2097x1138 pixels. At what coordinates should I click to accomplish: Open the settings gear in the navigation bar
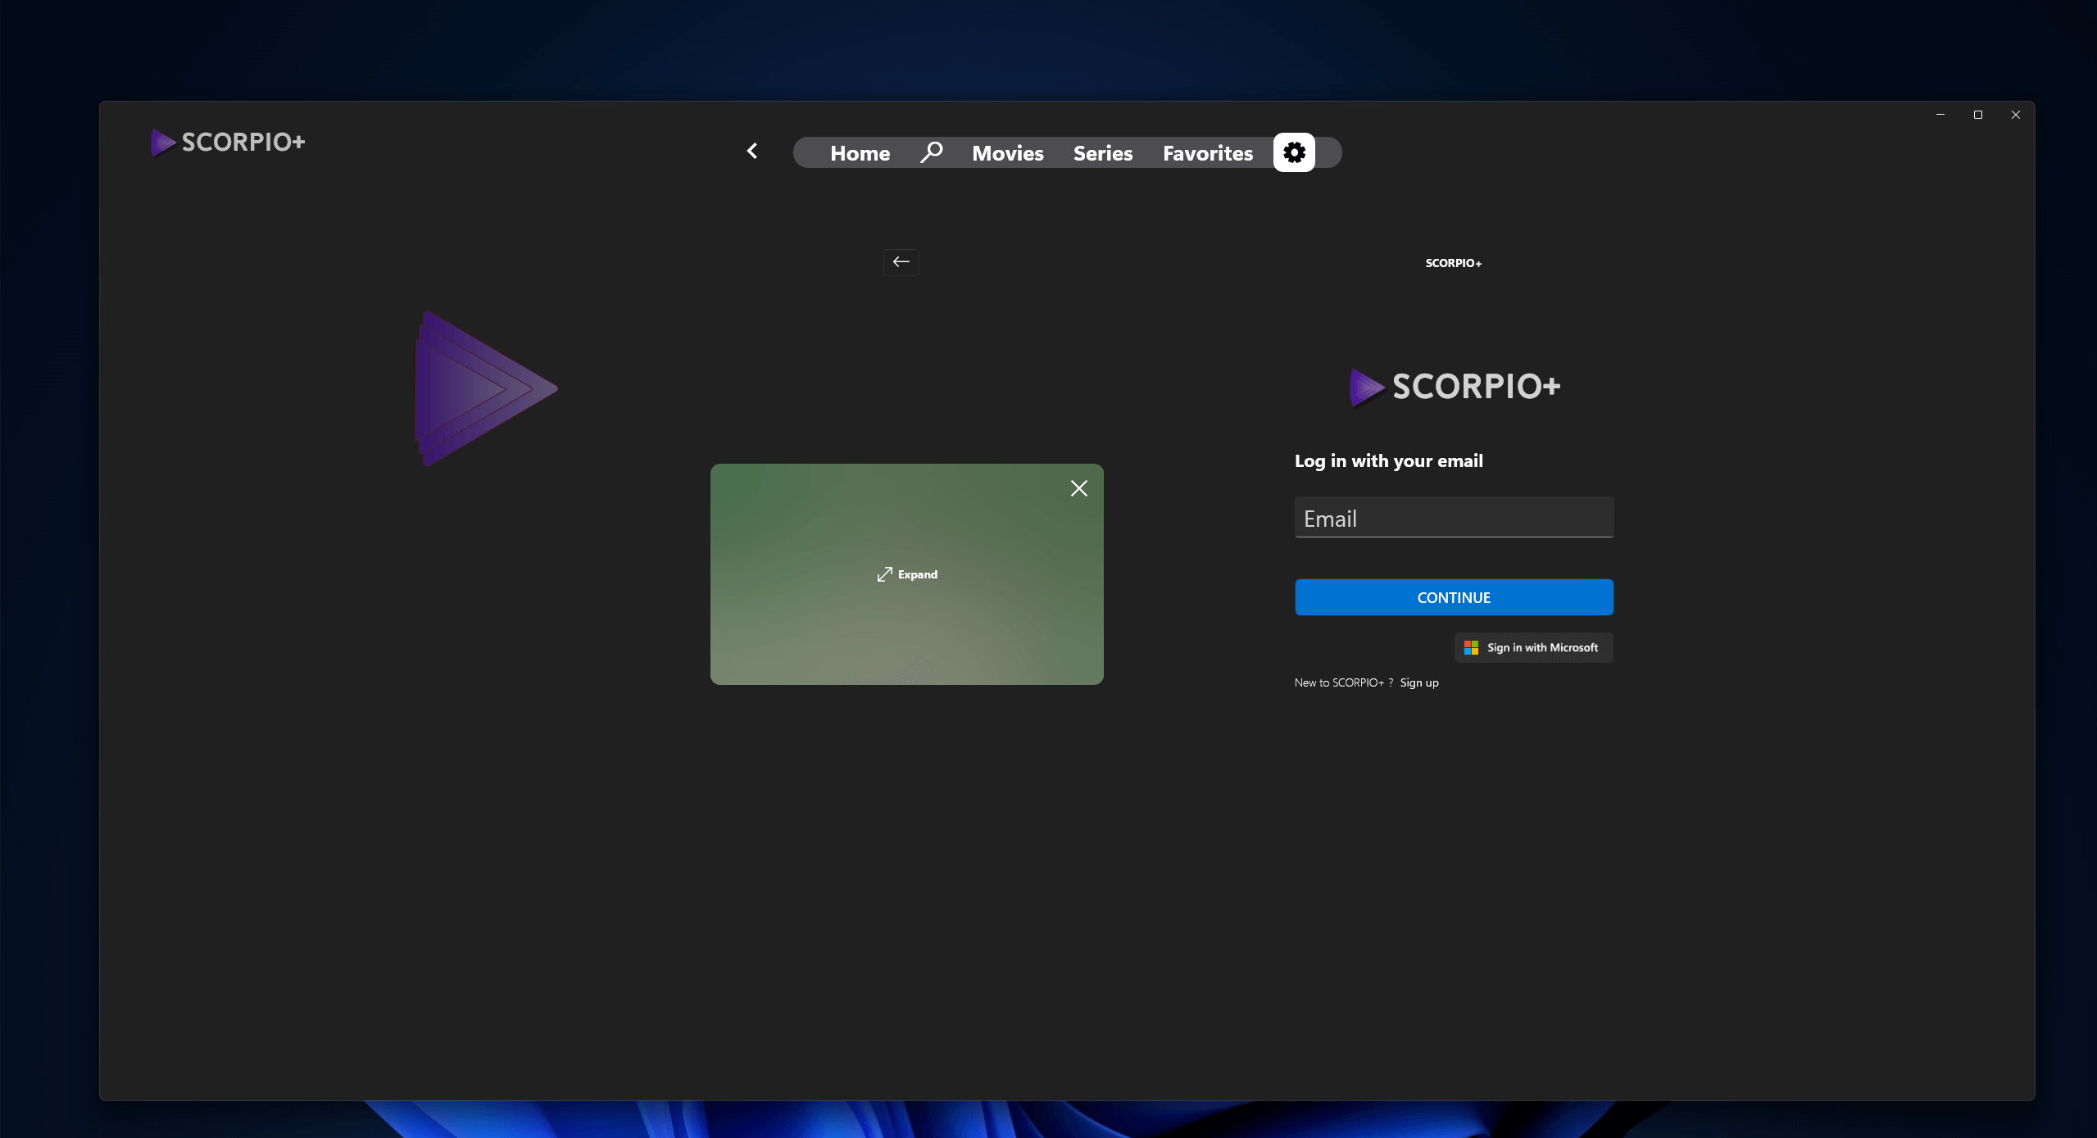point(1293,152)
